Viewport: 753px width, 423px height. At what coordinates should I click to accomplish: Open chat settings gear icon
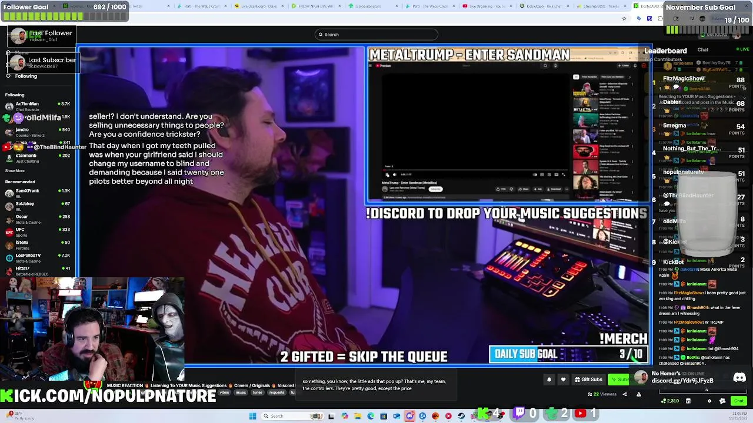click(x=709, y=401)
